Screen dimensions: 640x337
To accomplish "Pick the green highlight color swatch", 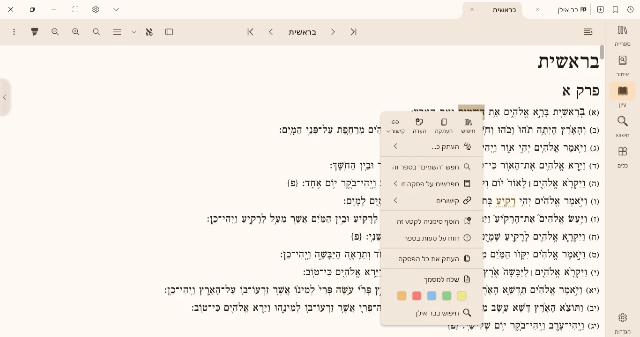I will [x=447, y=296].
